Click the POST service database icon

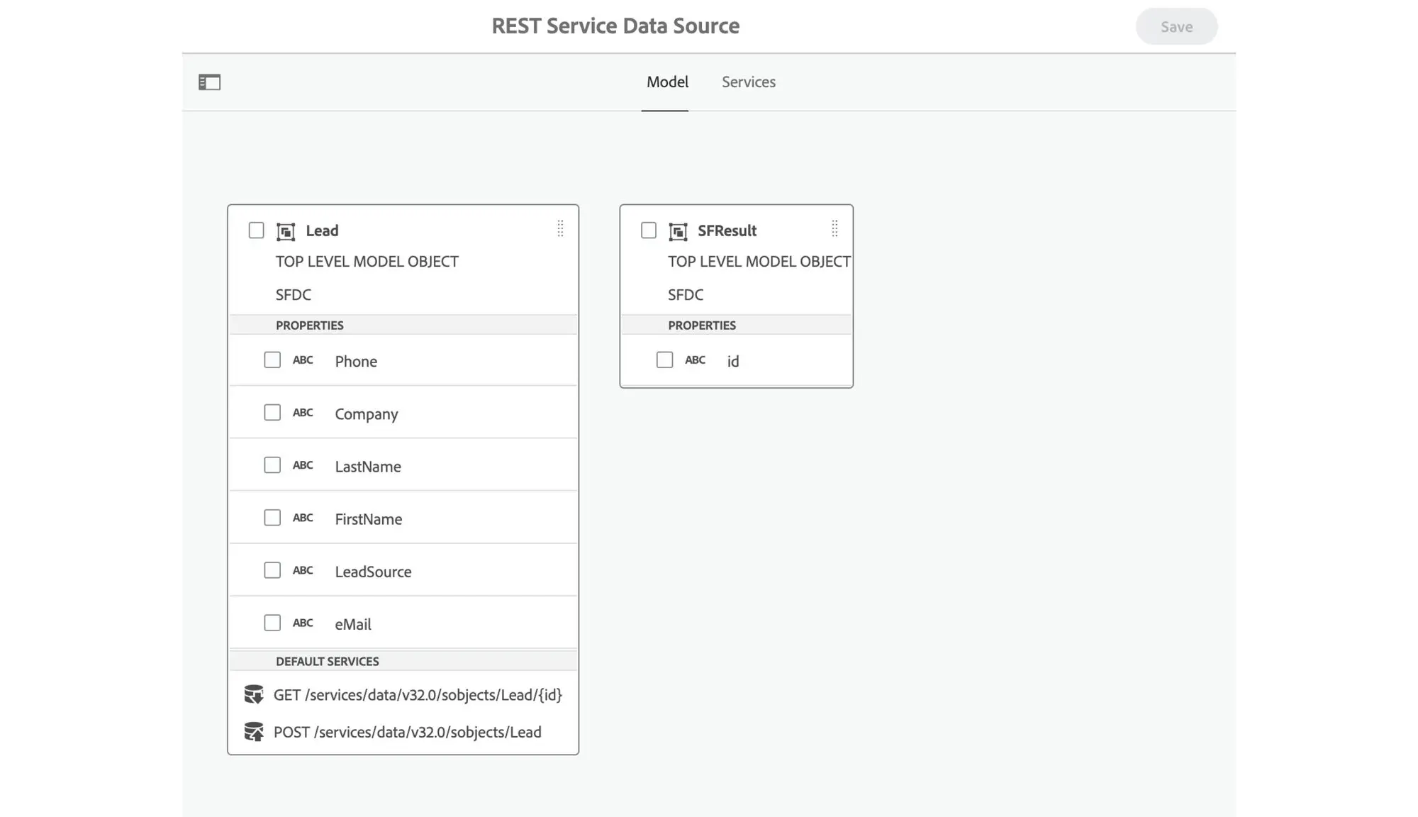point(253,732)
